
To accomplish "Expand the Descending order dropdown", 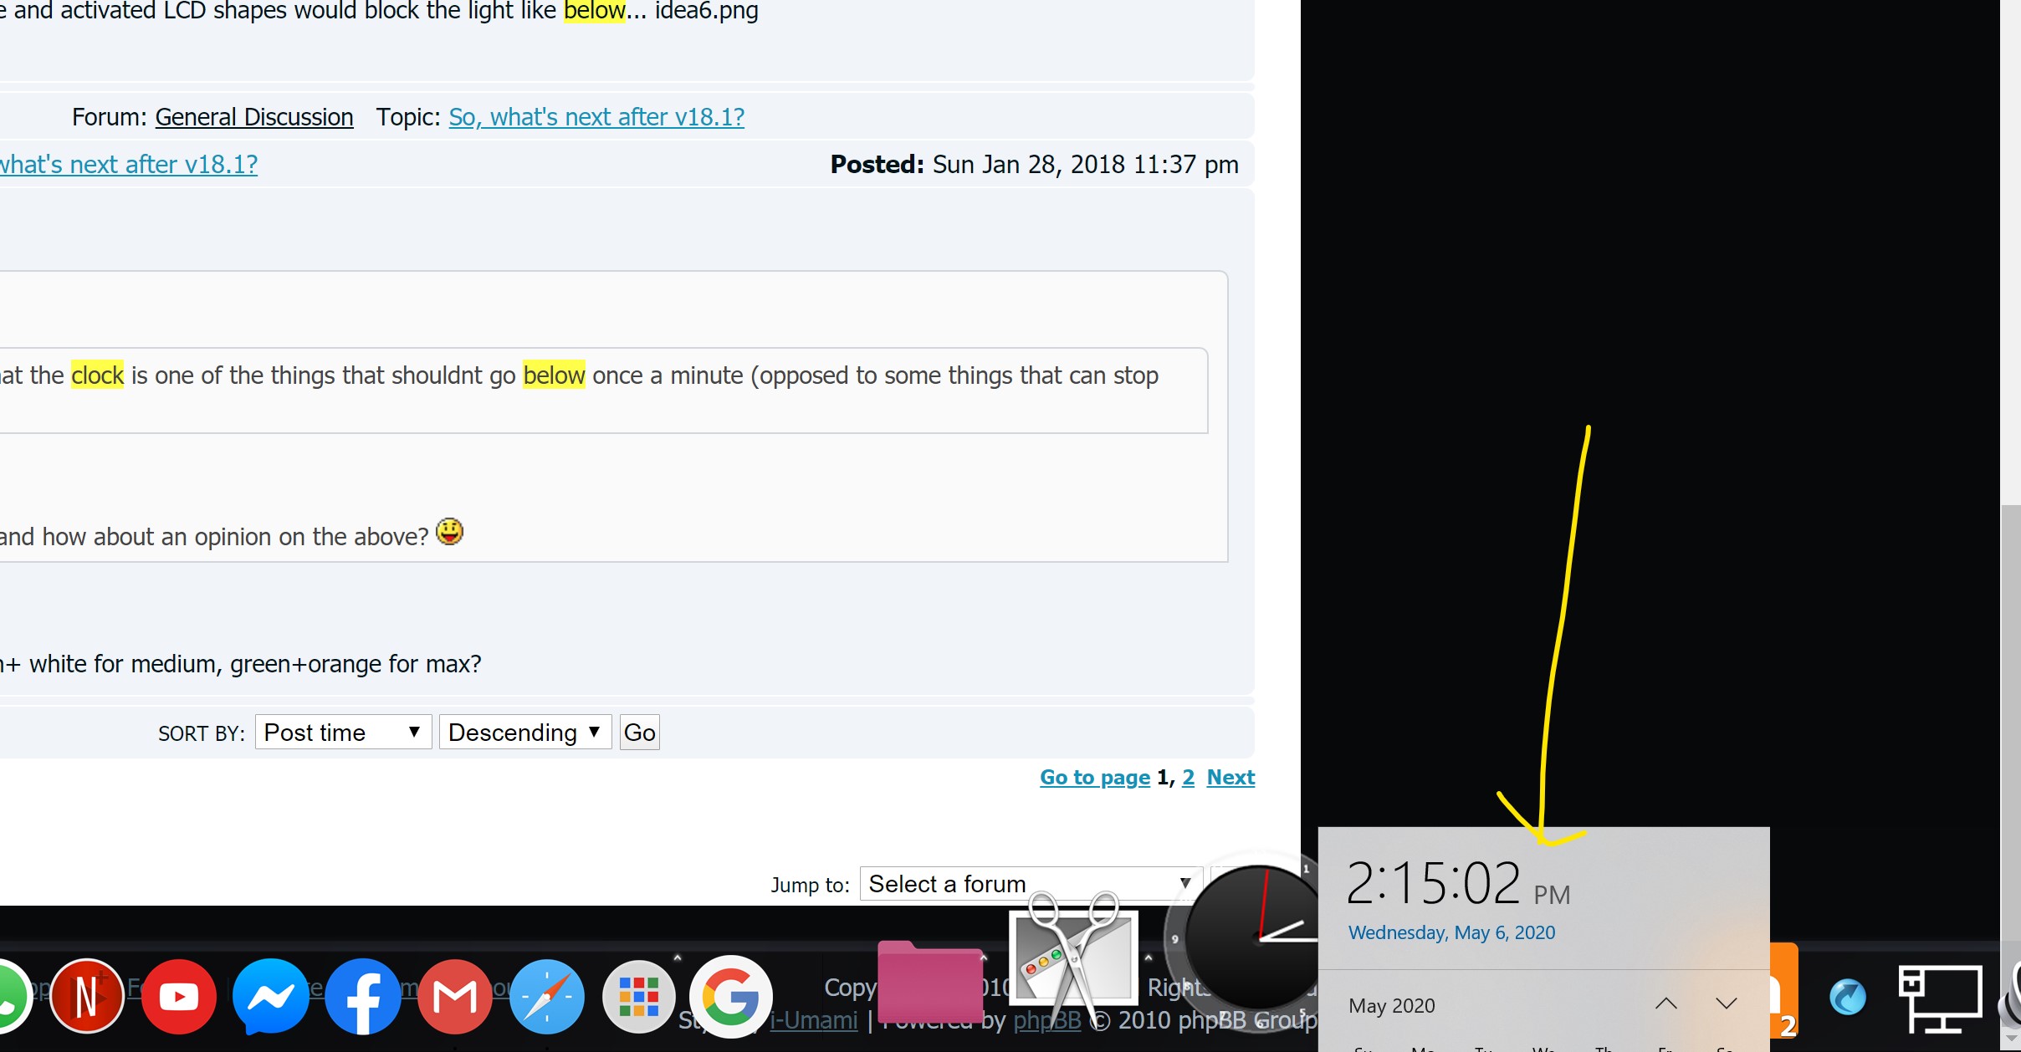I will [524, 733].
